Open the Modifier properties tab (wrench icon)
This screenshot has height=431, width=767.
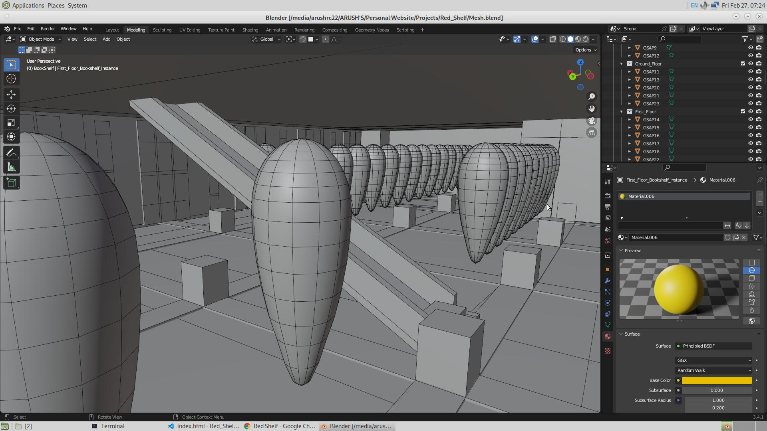click(x=608, y=281)
